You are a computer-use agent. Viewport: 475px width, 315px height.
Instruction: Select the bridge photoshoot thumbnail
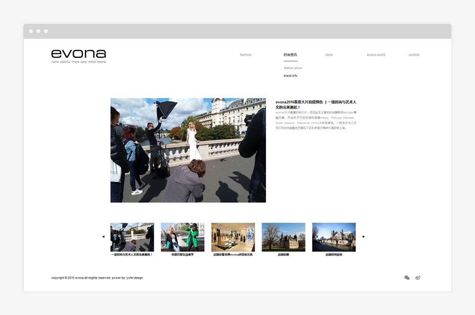(132, 237)
